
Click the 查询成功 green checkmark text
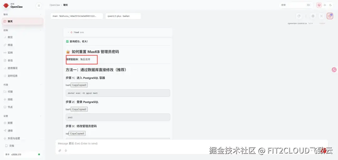click(77, 41)
